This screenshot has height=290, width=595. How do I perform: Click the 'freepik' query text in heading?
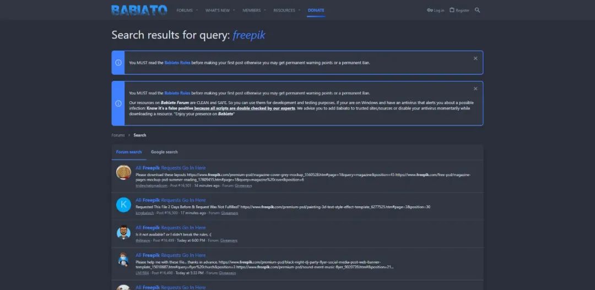pos(249,35)
